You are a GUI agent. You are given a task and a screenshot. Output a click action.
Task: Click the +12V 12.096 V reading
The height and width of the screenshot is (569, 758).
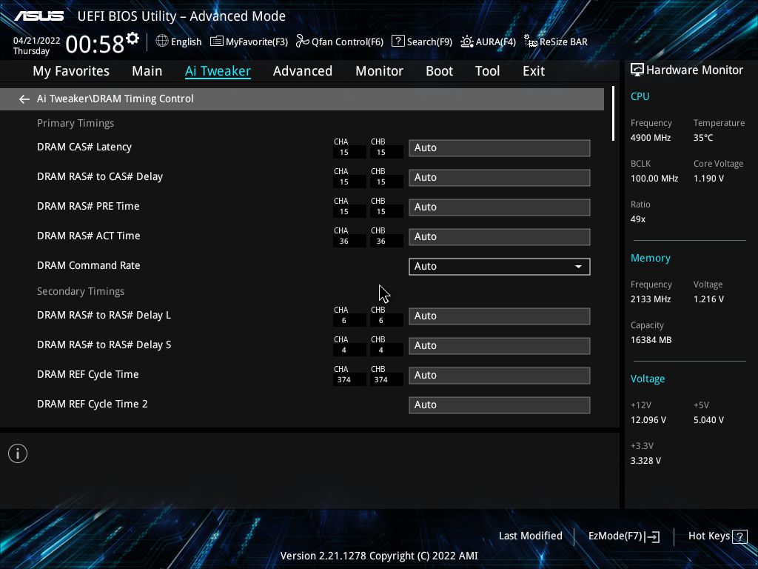648,420
